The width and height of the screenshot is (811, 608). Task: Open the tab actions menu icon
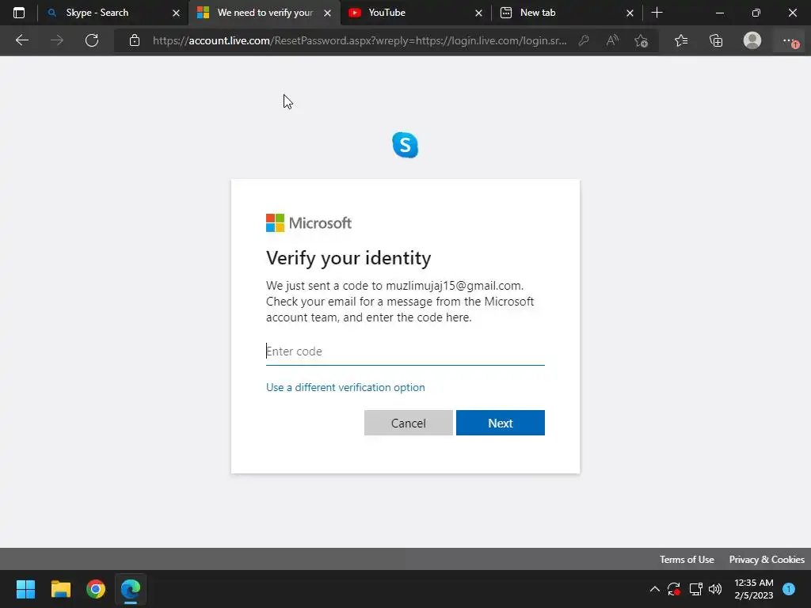[19, 13]
